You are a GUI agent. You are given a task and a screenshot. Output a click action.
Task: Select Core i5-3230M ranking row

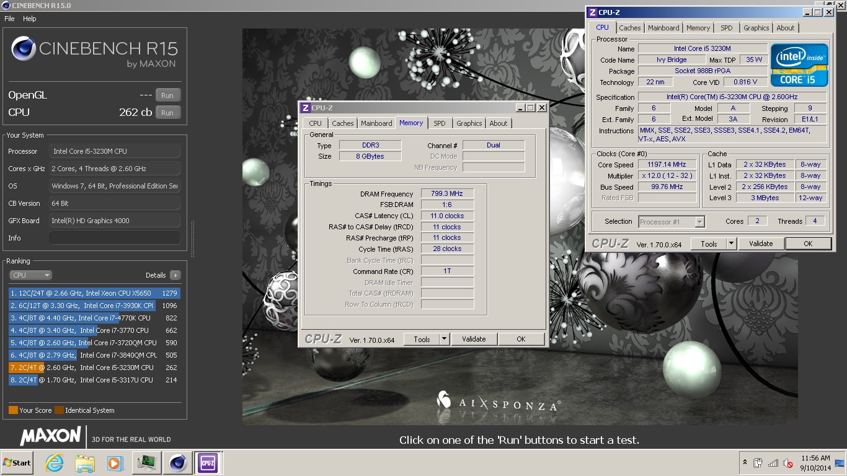[94, 368]
